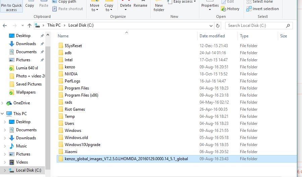This screenshot has height=177, width=302.
Task: Sort by the Type column header
Action: click(244, 36)
